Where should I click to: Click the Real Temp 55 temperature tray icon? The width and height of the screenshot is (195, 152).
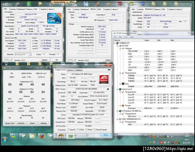pos(158,136)
